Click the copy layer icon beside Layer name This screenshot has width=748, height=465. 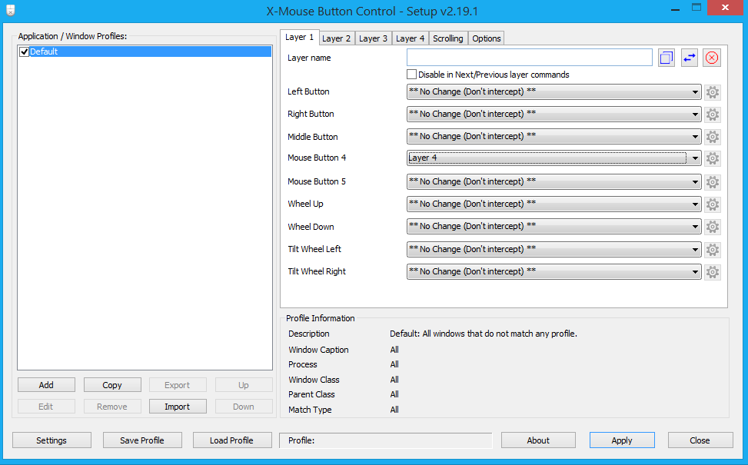(666, 58)
